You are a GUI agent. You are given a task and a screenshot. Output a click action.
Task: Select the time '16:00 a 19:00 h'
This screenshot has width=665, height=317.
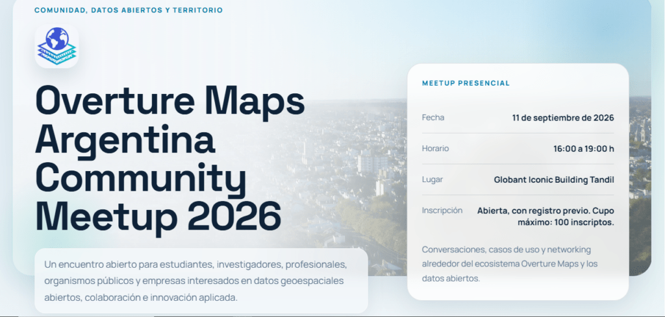click(584, 149)
